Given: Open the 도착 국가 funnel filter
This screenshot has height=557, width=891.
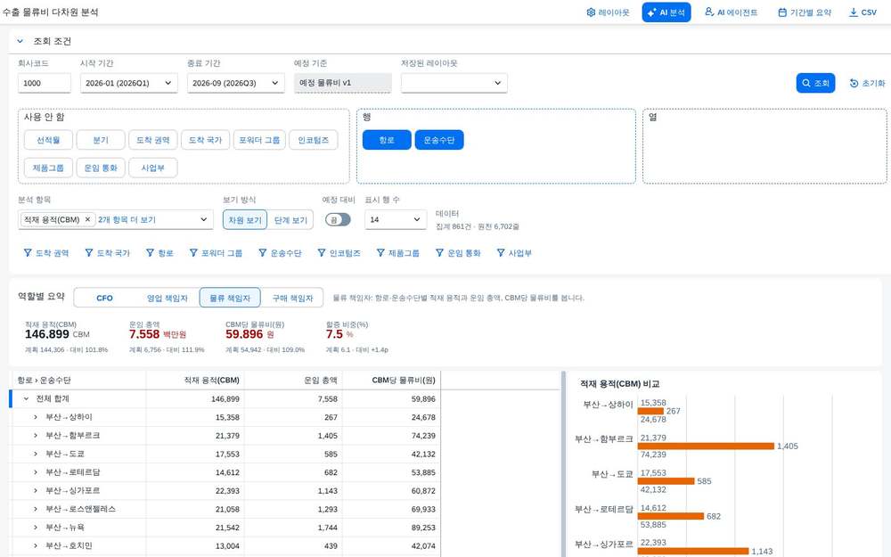Looking at the screenshot, I should [107, 253].
